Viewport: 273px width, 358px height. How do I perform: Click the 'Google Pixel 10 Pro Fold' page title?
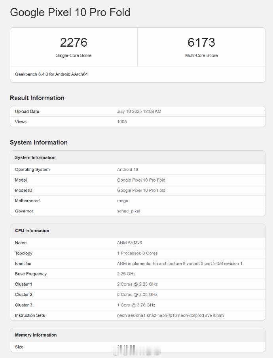(70, 13)
